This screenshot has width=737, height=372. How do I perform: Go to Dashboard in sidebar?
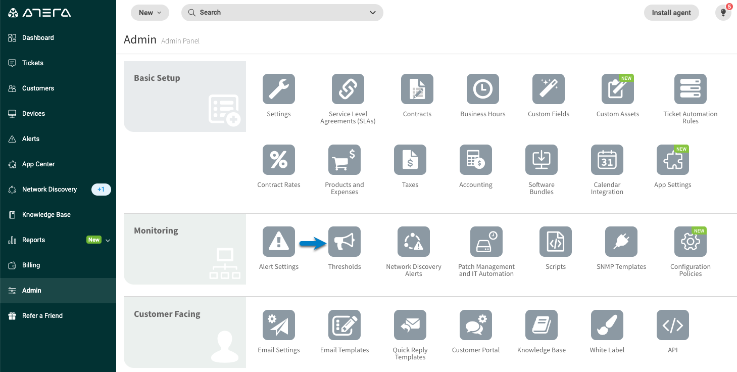[58, 38]
